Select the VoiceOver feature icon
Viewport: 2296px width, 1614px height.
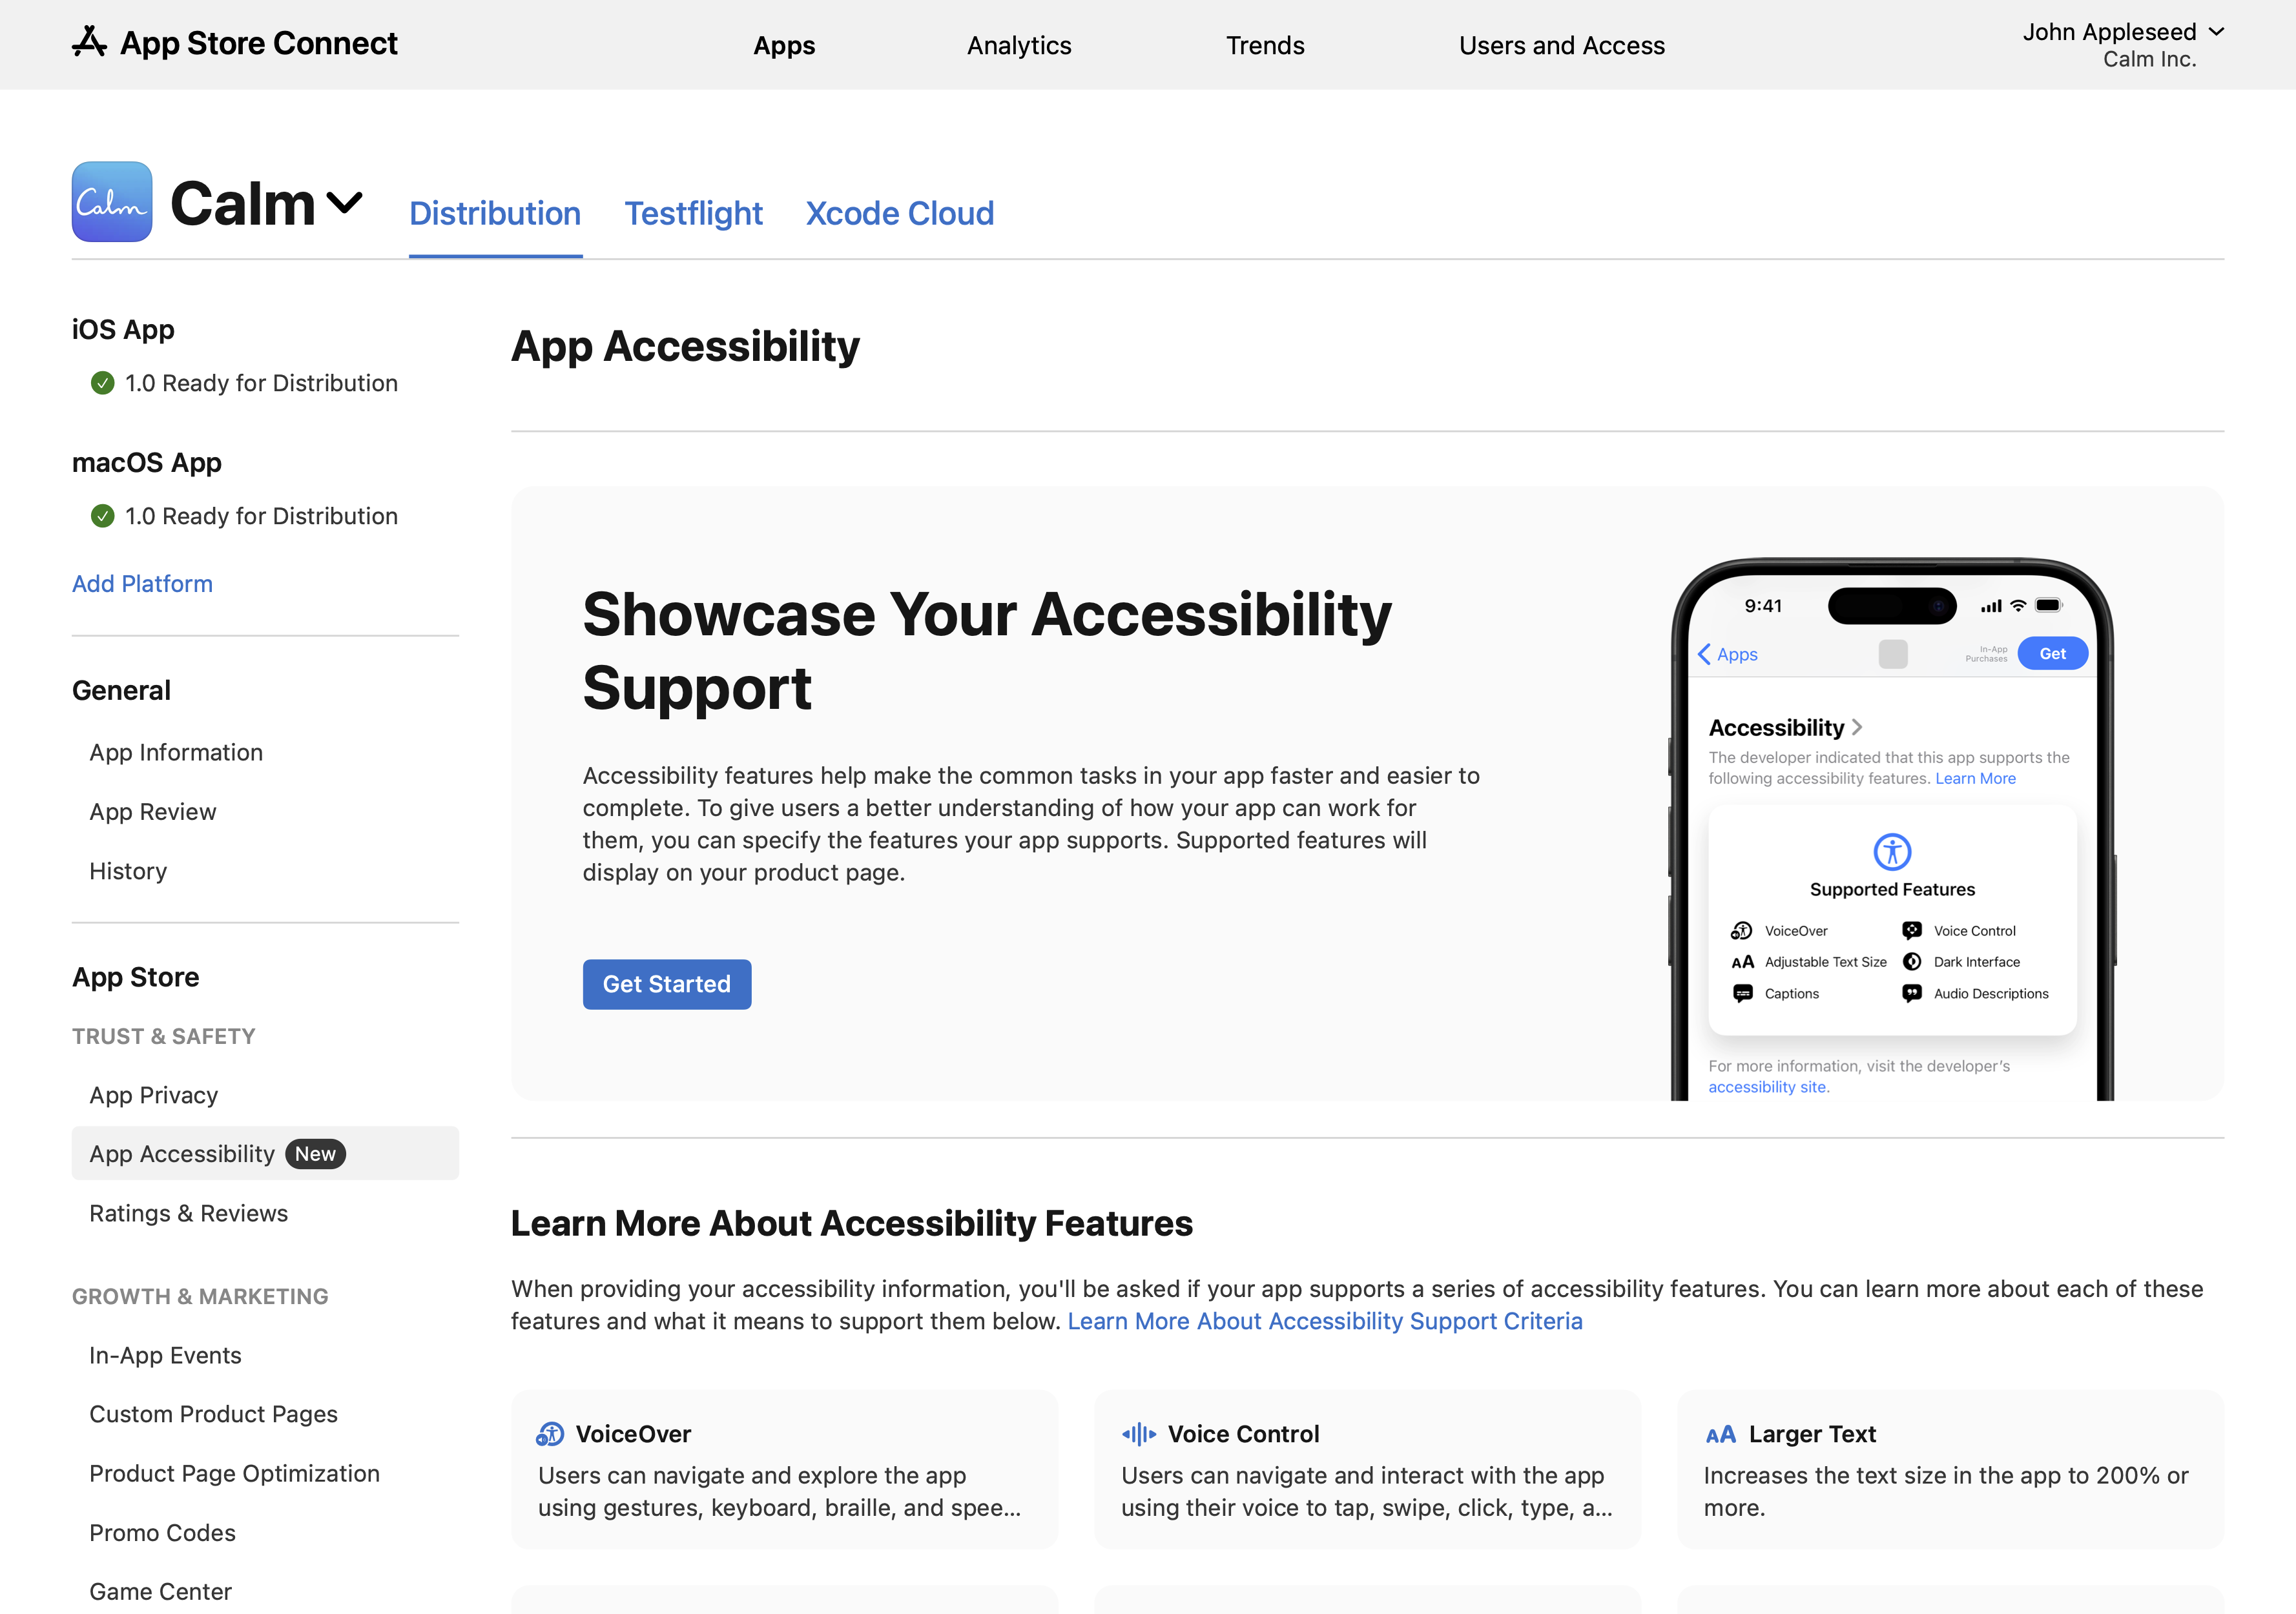(x=550, y=1433)
